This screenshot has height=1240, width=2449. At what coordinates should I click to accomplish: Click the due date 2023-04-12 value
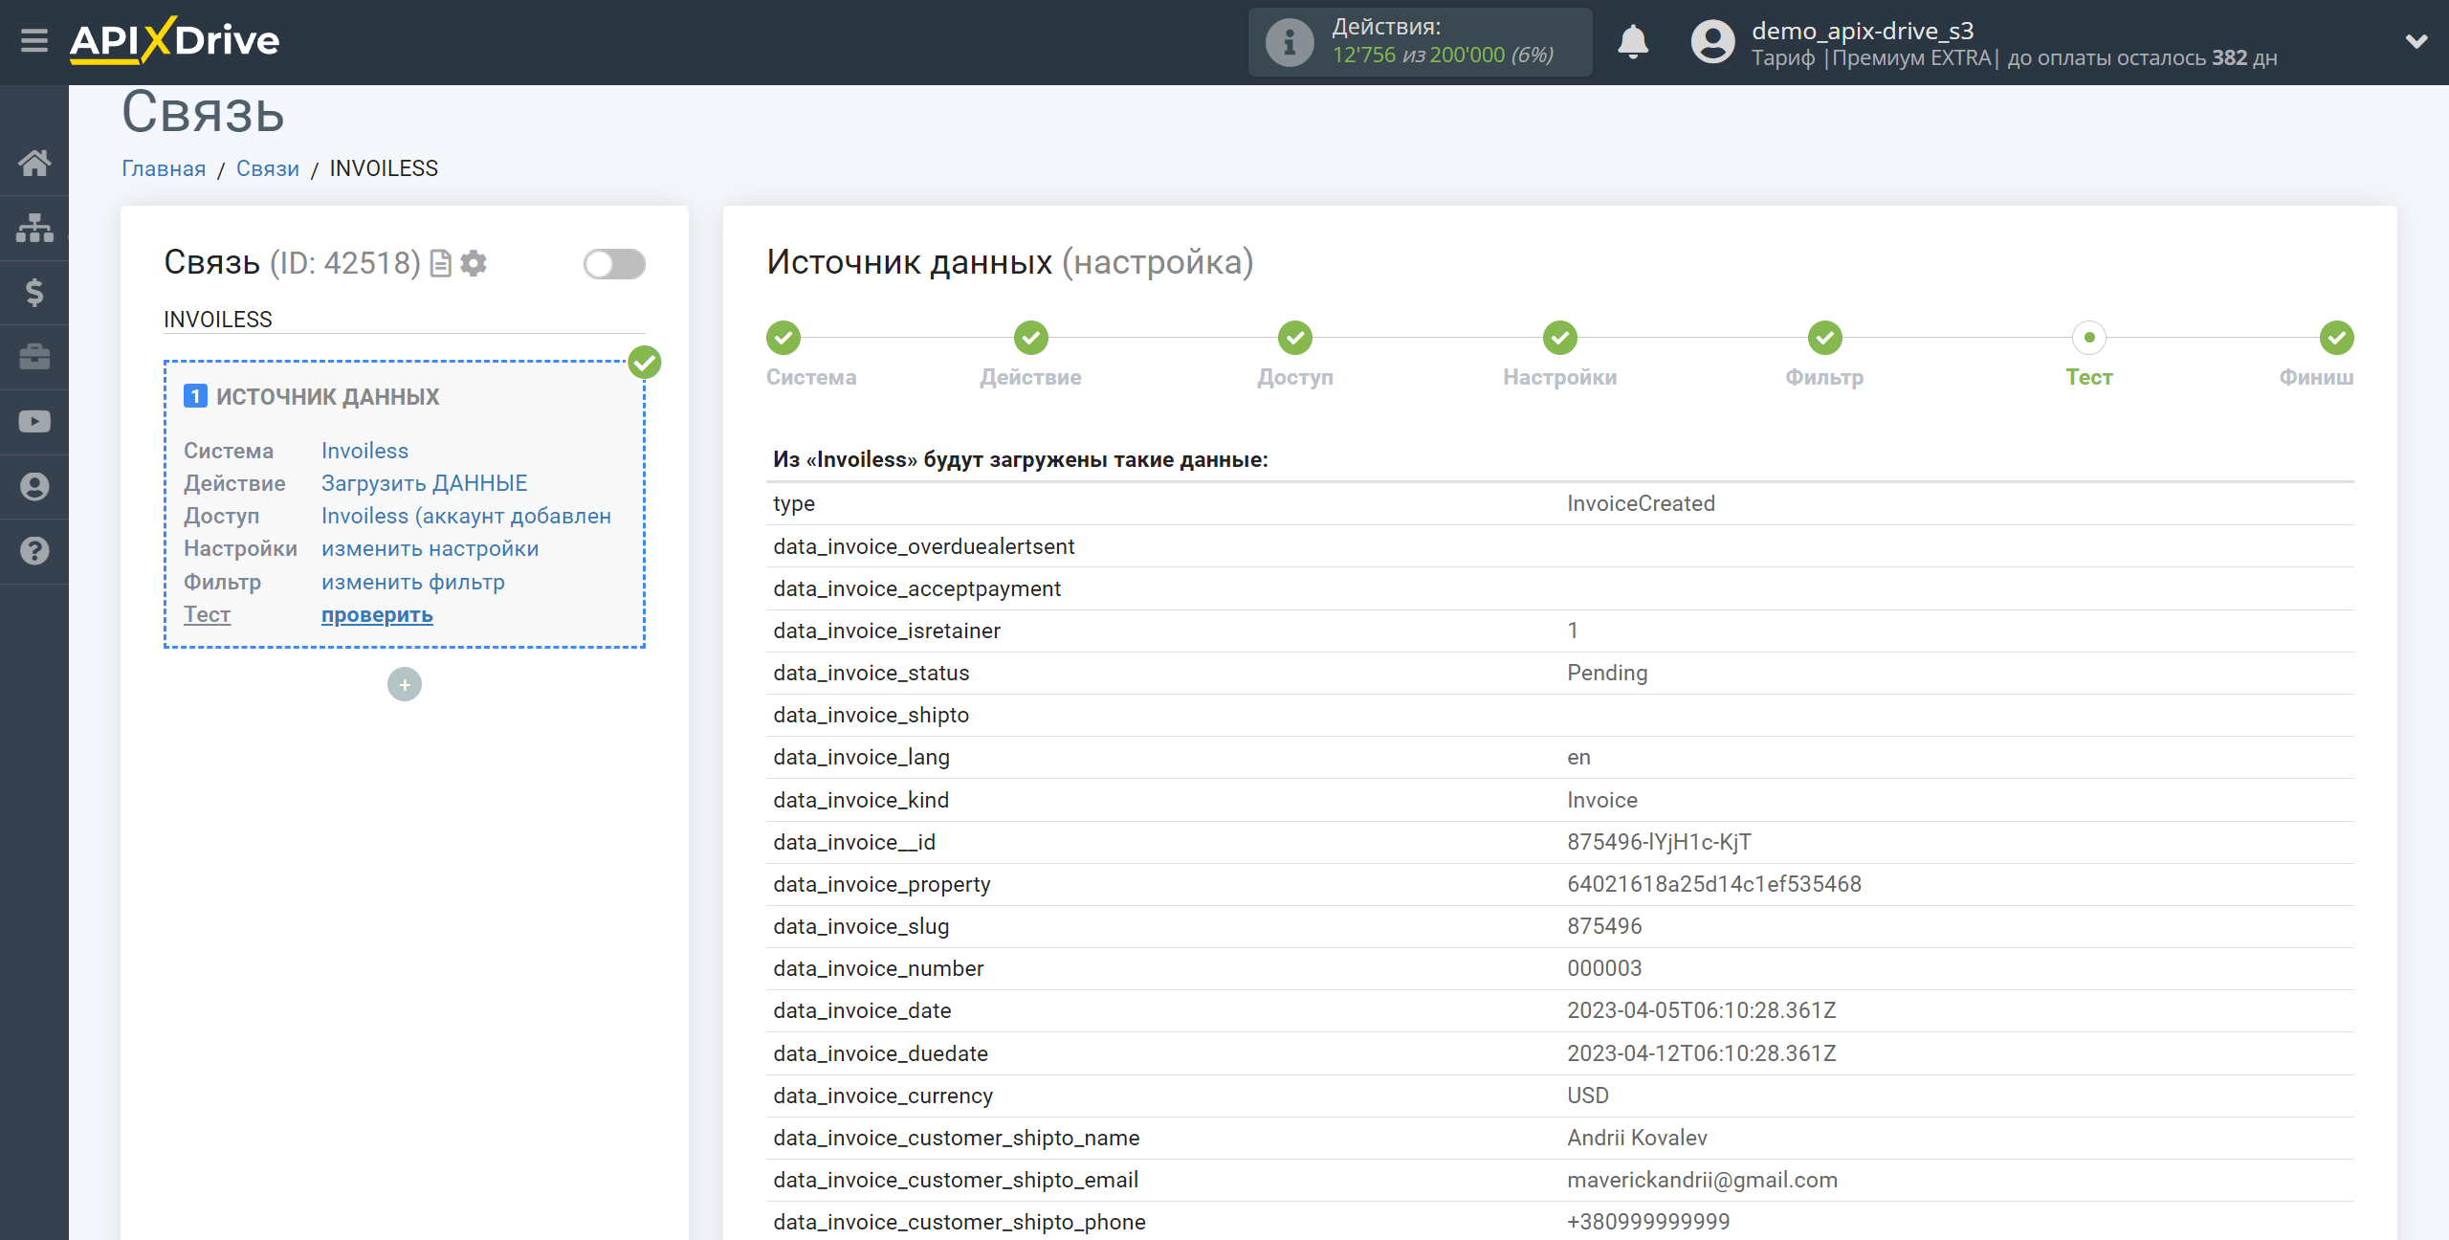pyautogui.click(x=1702, y=1053)
